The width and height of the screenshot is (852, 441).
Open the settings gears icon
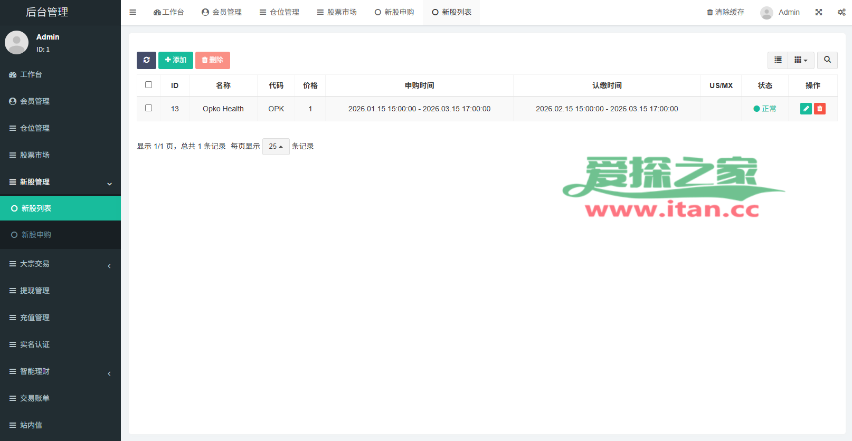point(841,12)
